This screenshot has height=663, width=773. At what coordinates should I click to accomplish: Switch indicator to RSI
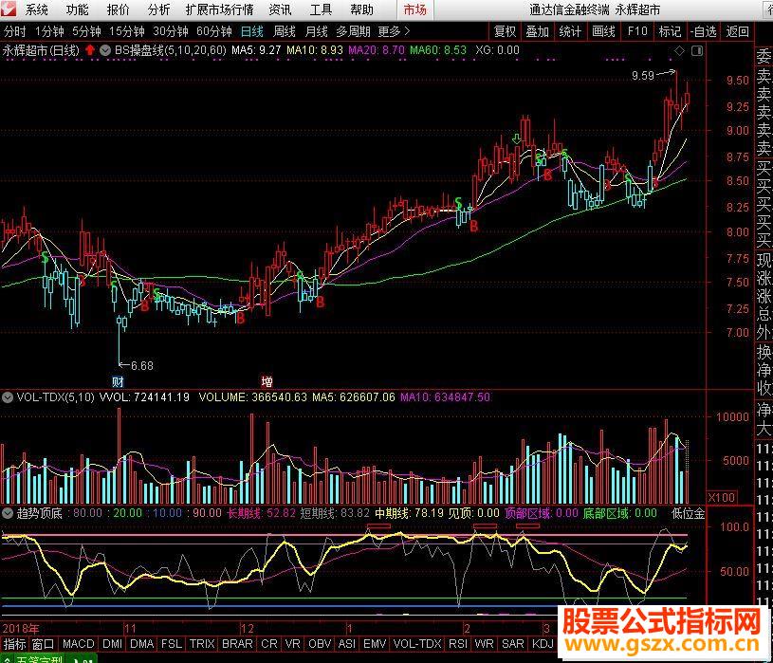pyautogui.click(x=458, y=644)
